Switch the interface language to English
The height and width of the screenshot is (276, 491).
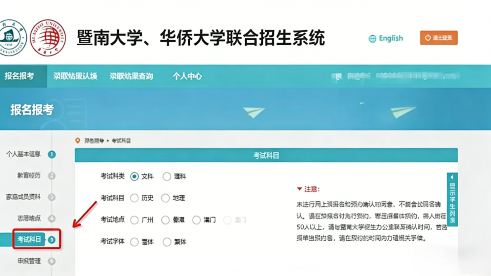[390, 38]
